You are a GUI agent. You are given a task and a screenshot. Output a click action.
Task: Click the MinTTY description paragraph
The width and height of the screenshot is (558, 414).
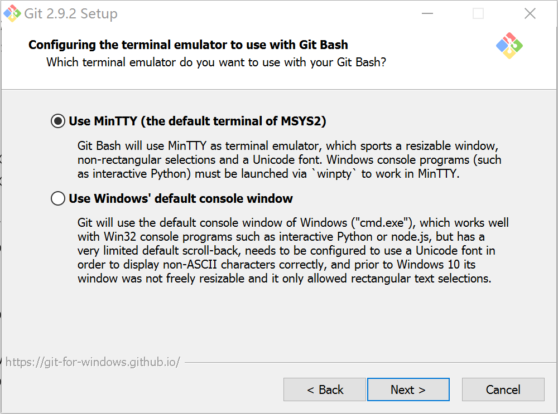tap(289, 159)
